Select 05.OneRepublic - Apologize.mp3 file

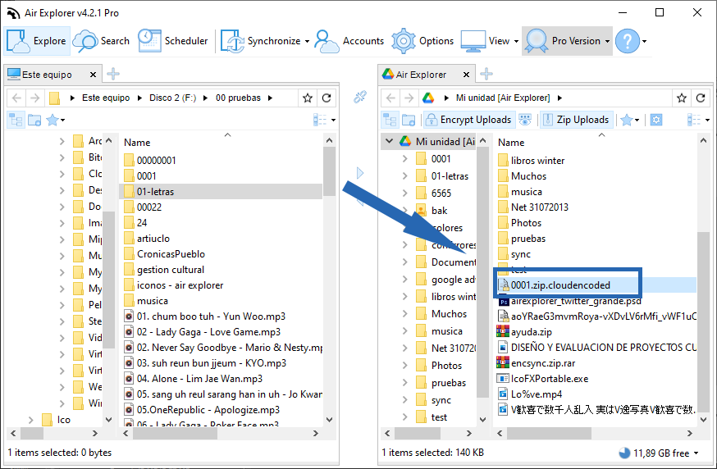tap(208, 410)
